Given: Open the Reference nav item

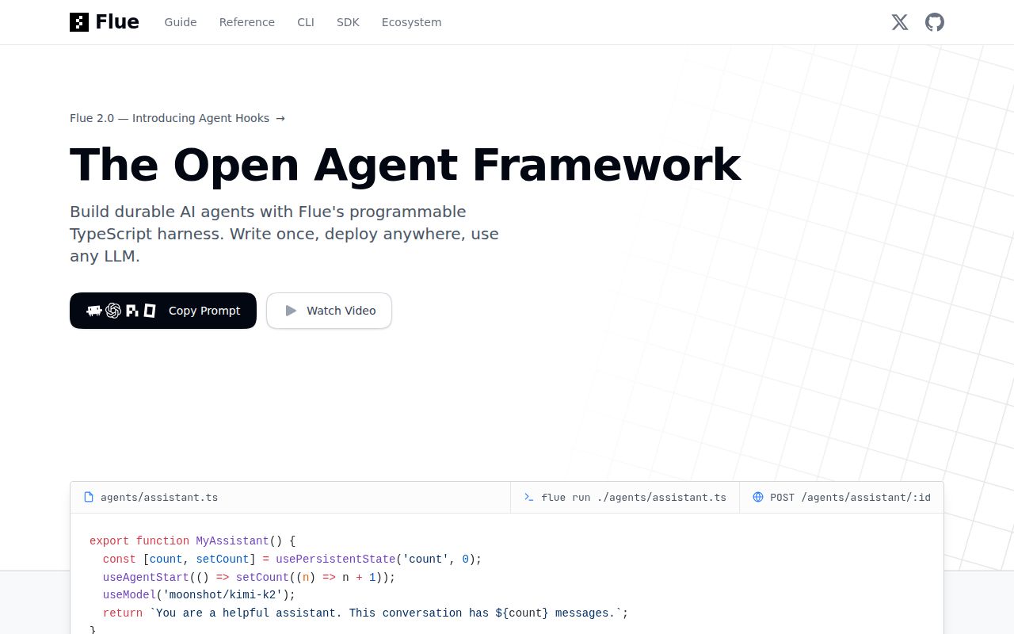Looking at the screenshot, I should (247, 22).
